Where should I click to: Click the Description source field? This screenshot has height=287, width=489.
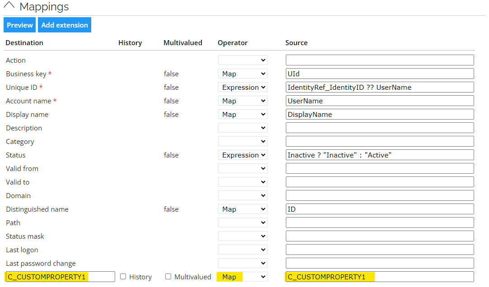click(x=380, y=128)
